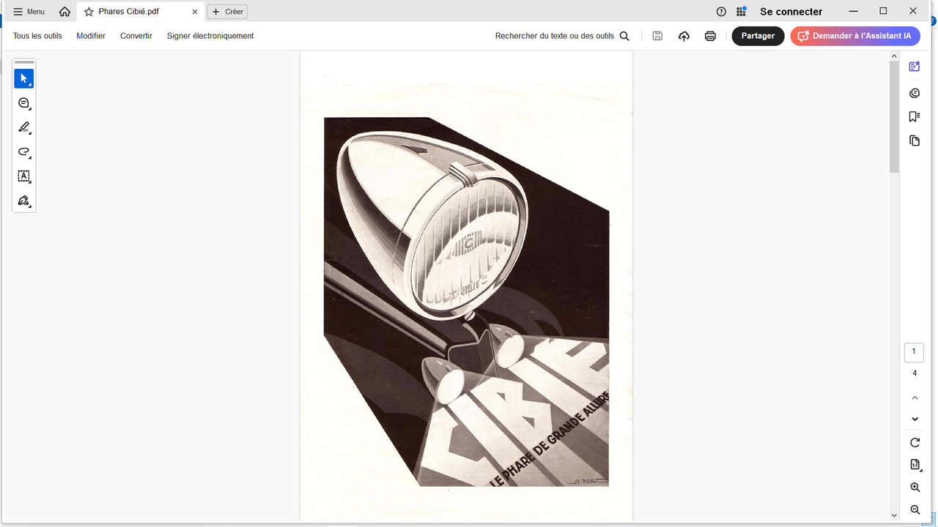Click the cloud upload icon

click(684, 36)
